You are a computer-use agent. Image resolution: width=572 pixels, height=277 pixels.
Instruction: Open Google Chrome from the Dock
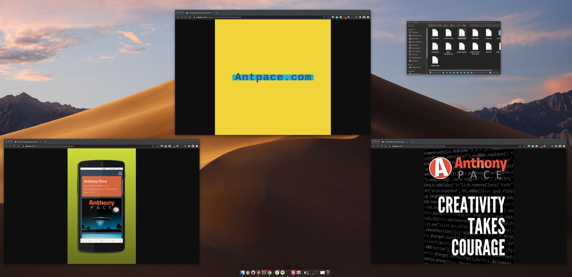[x=269, y=273]
